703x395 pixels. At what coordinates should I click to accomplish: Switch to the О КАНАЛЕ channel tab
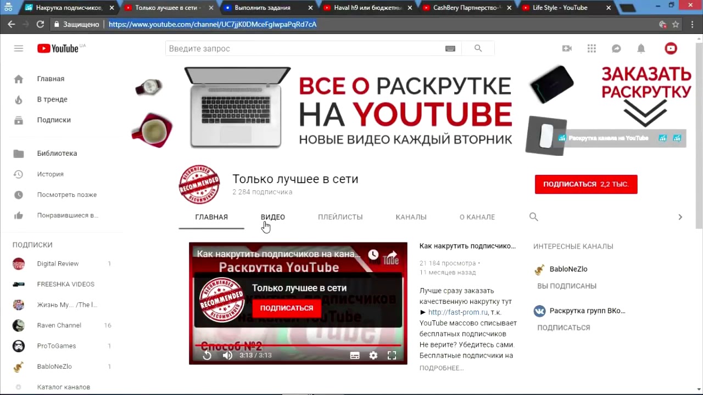477,217
